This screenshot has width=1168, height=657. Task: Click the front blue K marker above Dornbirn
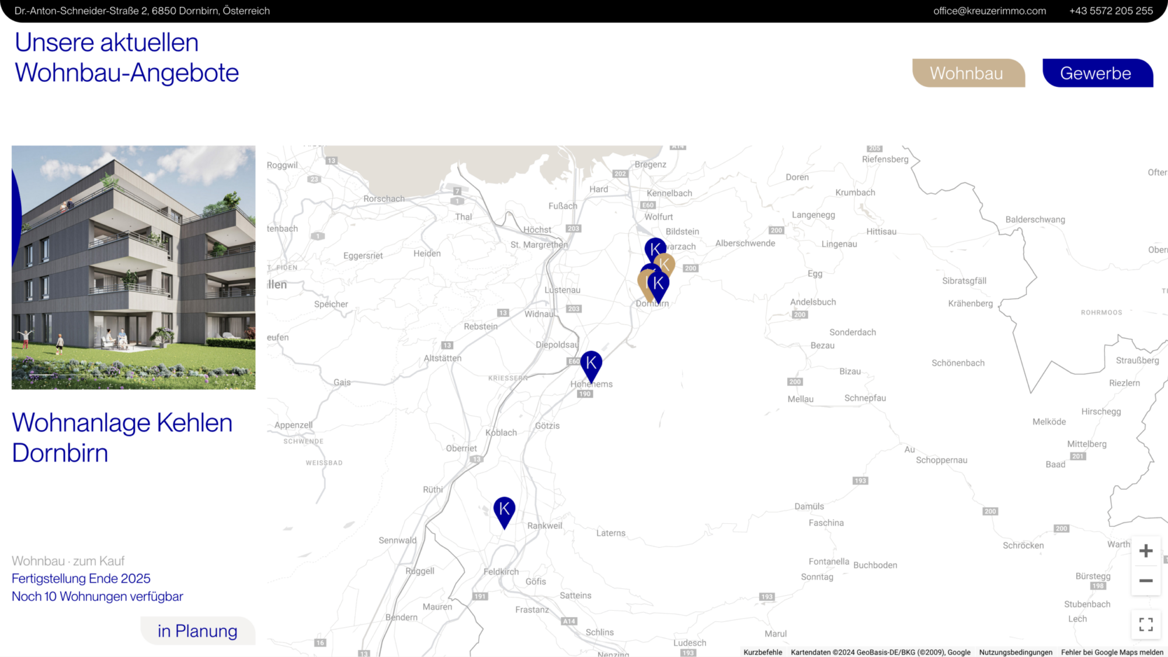tap(659, 284)
